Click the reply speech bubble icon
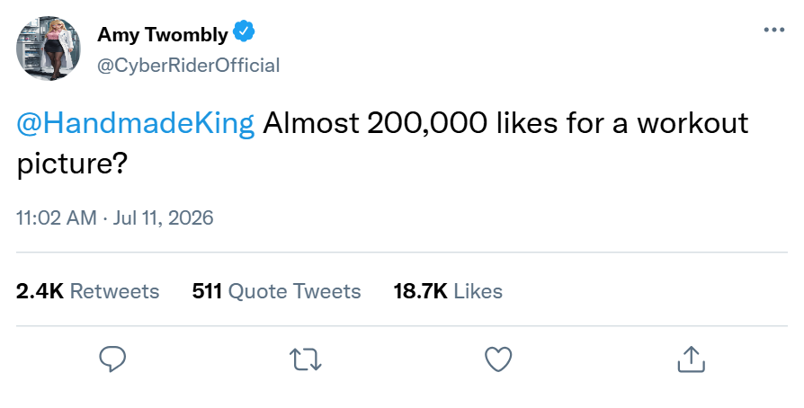This screenshot has width=804, height=408. coord(112,359)
